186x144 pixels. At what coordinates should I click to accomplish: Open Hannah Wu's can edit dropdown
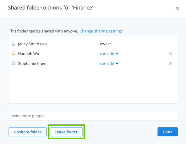coord(109,54)
